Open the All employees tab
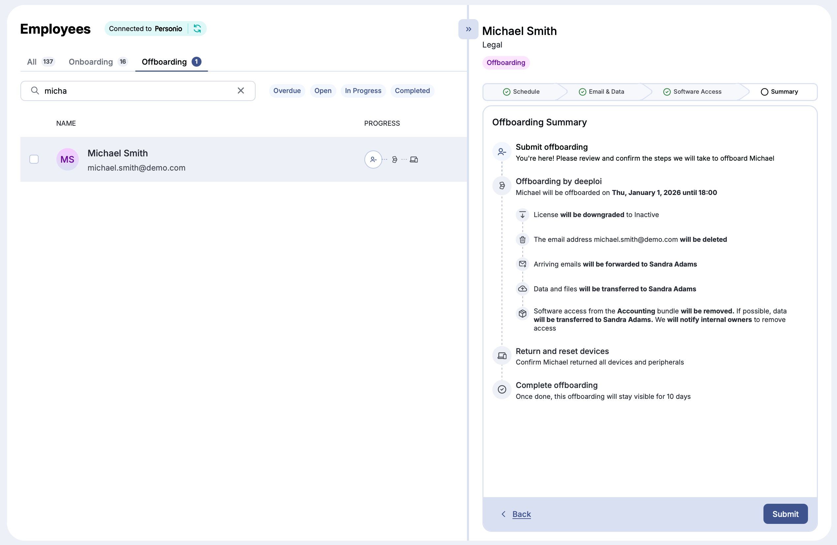Image resolution: width=837 pixels, height=545 pixels. [x=32, y=62]
